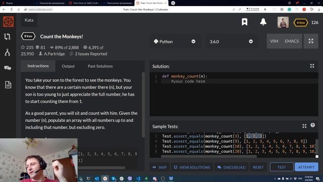Open the Practice/Training sidebar icon

[7, 36]
